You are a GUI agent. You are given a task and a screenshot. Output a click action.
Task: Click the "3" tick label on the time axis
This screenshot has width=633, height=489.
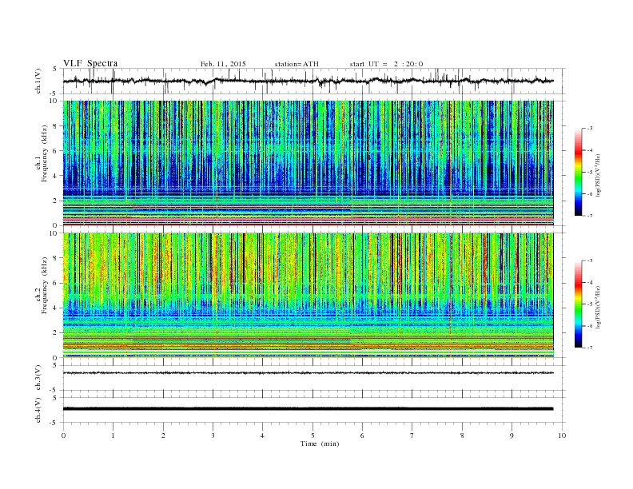[213, 435]
